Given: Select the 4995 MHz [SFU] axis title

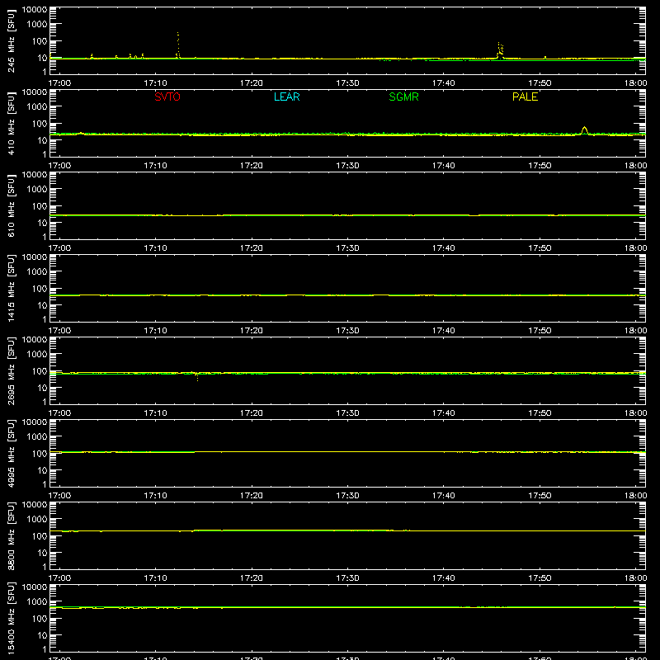Looking at the screenshot, I should coord(12,453).
